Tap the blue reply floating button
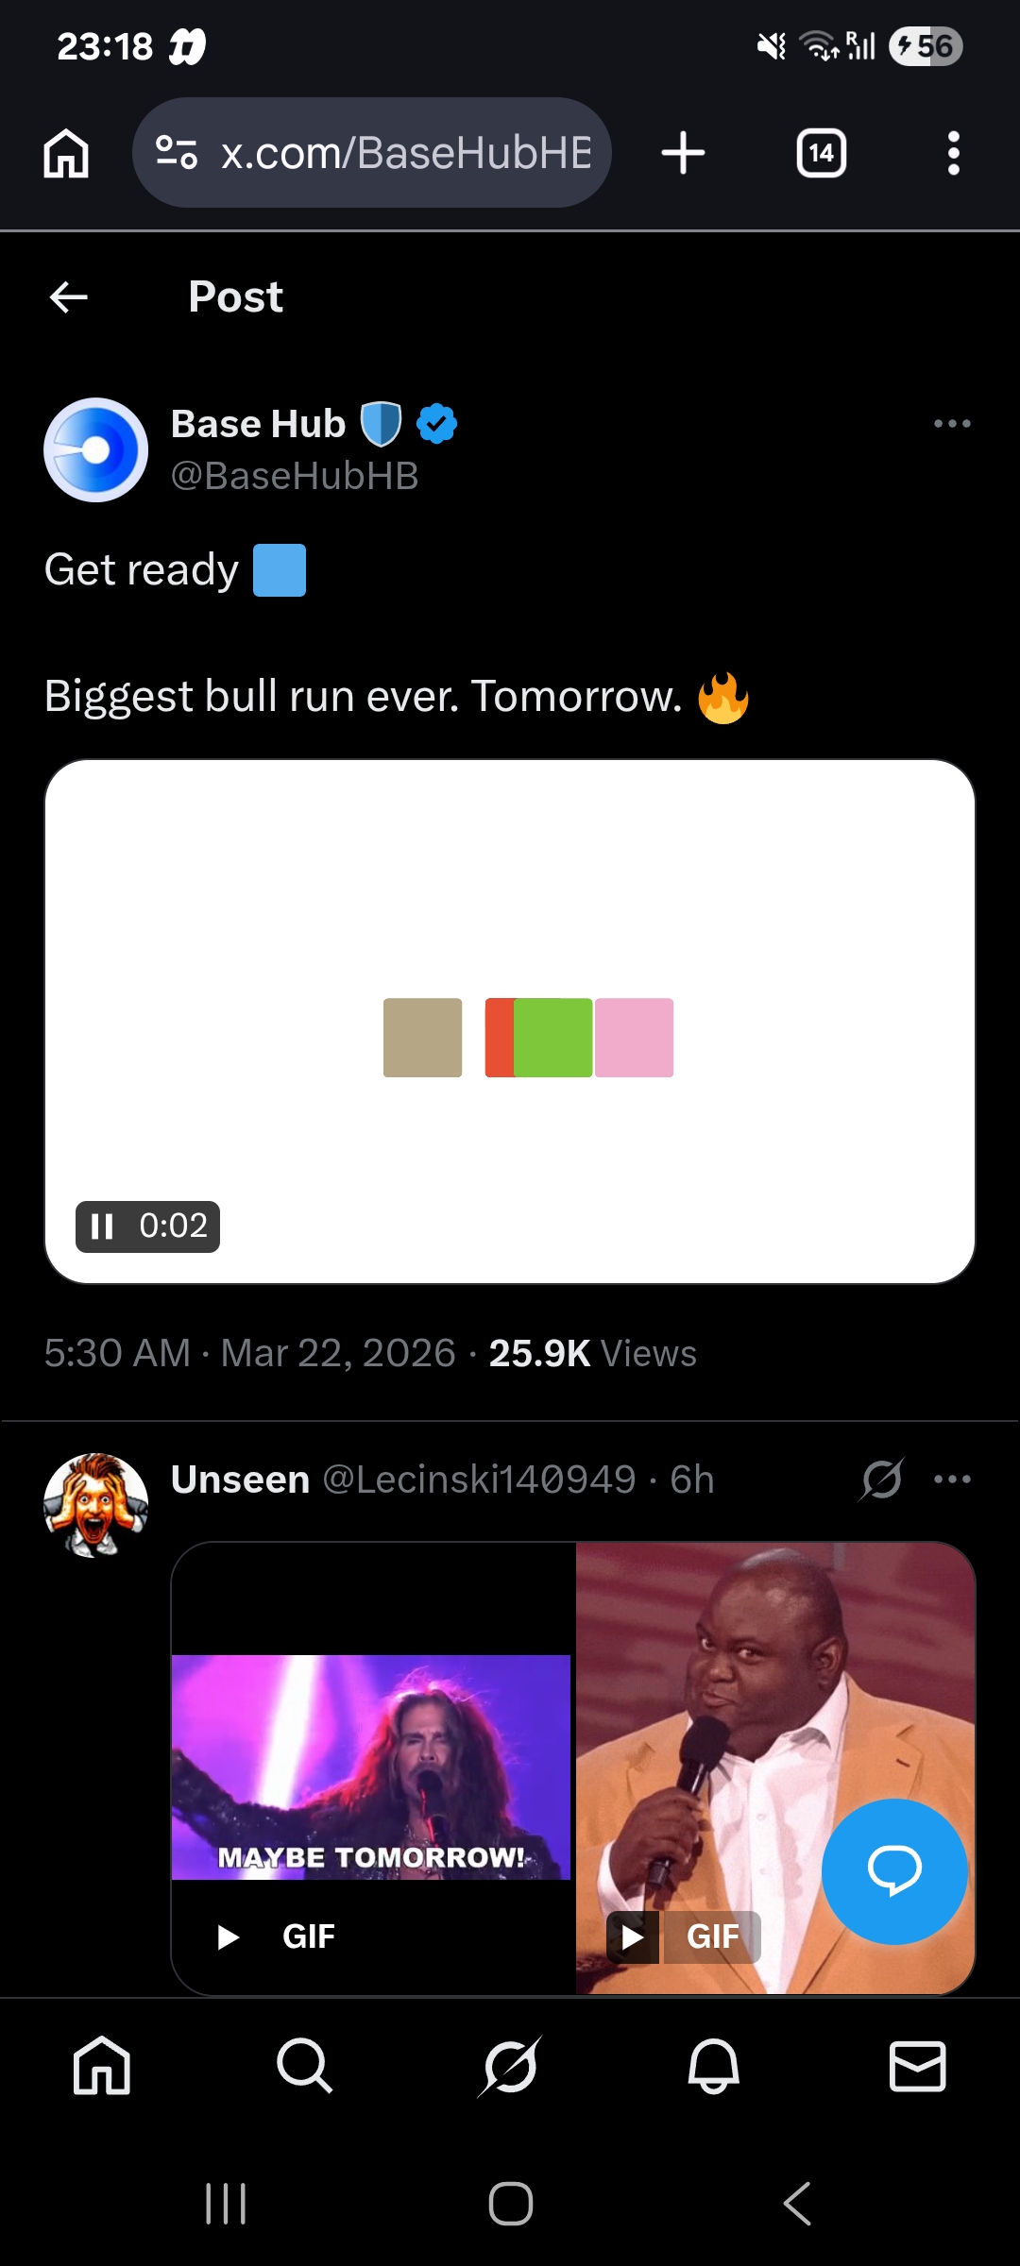Image resolution: width=1020 pixels, height=2266 pixels. pyautogui.click(x=894, y=1871)
